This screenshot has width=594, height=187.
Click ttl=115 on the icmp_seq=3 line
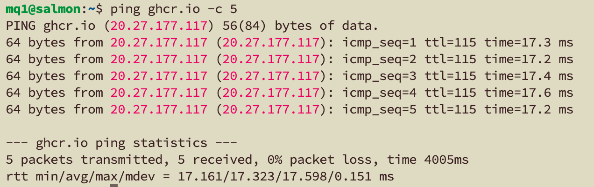coord(450,76)
